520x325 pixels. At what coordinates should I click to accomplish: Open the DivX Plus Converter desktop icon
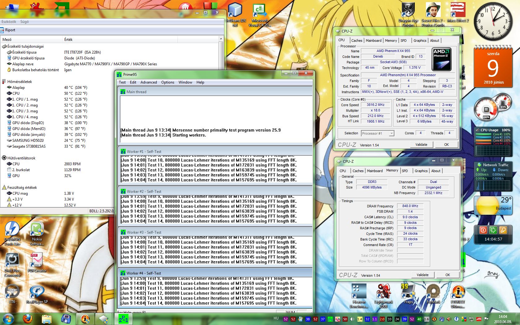click(12, 265)
